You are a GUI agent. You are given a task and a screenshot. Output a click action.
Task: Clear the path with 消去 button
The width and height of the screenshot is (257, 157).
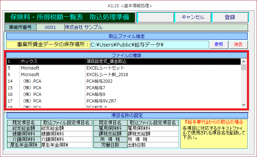pos(238,44)
